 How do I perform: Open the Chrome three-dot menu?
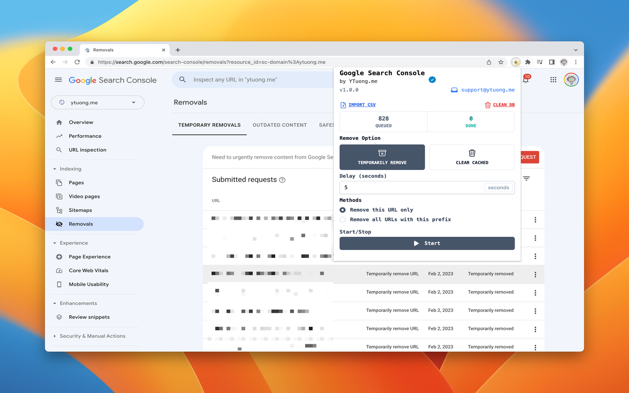(576, 62)
